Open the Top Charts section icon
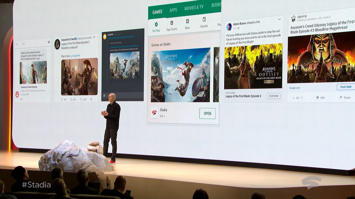 pos(172,23)
